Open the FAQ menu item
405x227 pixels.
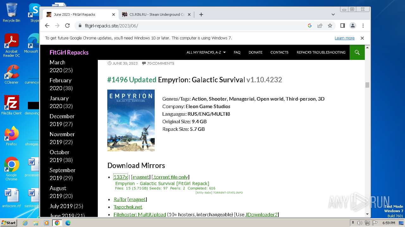coord(237,52)
